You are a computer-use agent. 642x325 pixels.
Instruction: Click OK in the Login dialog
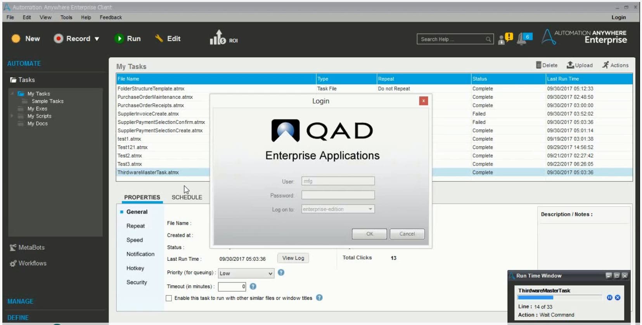tap(369, 234)
